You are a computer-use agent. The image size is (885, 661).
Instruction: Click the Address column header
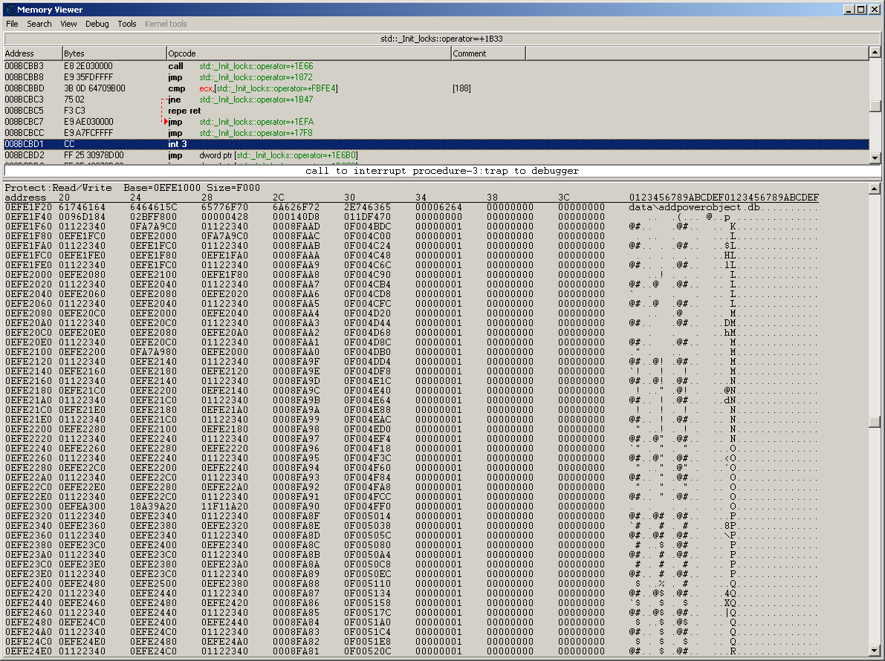pos(31,53)
